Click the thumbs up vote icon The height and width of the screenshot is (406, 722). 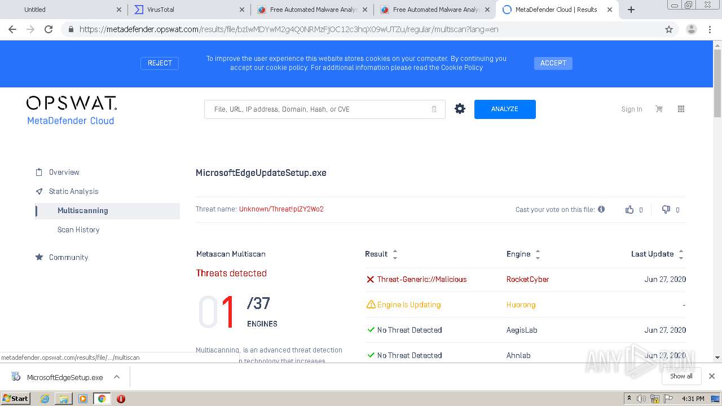pos(629,209)
